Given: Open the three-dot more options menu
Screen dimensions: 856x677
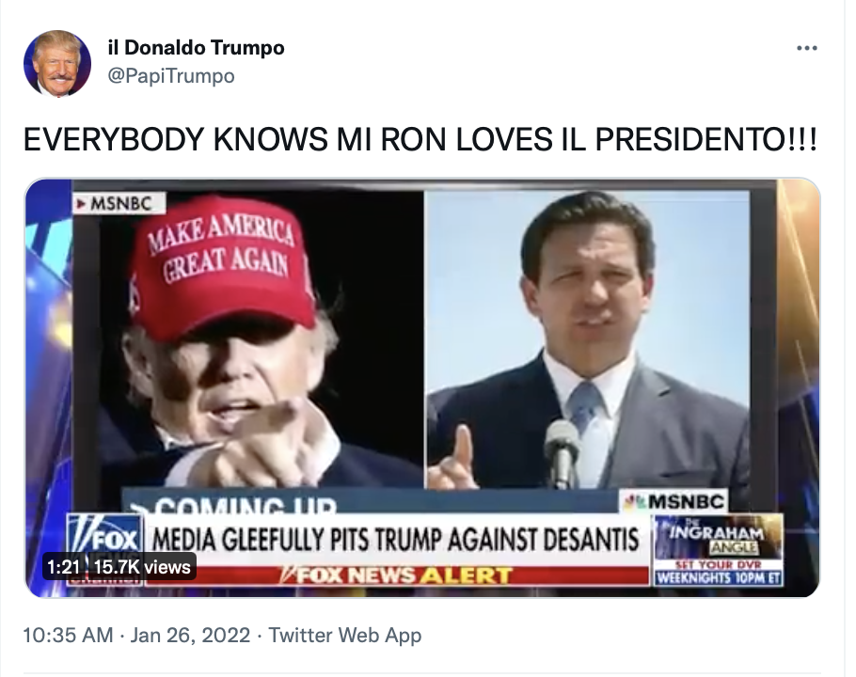Looking at the screenshot, I should [x=806, y=48].
